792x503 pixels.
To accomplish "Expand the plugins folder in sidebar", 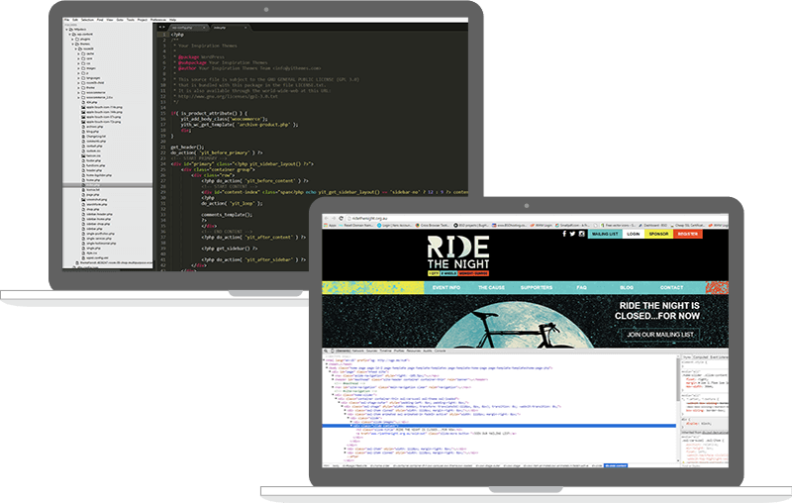I will point(72,39).
